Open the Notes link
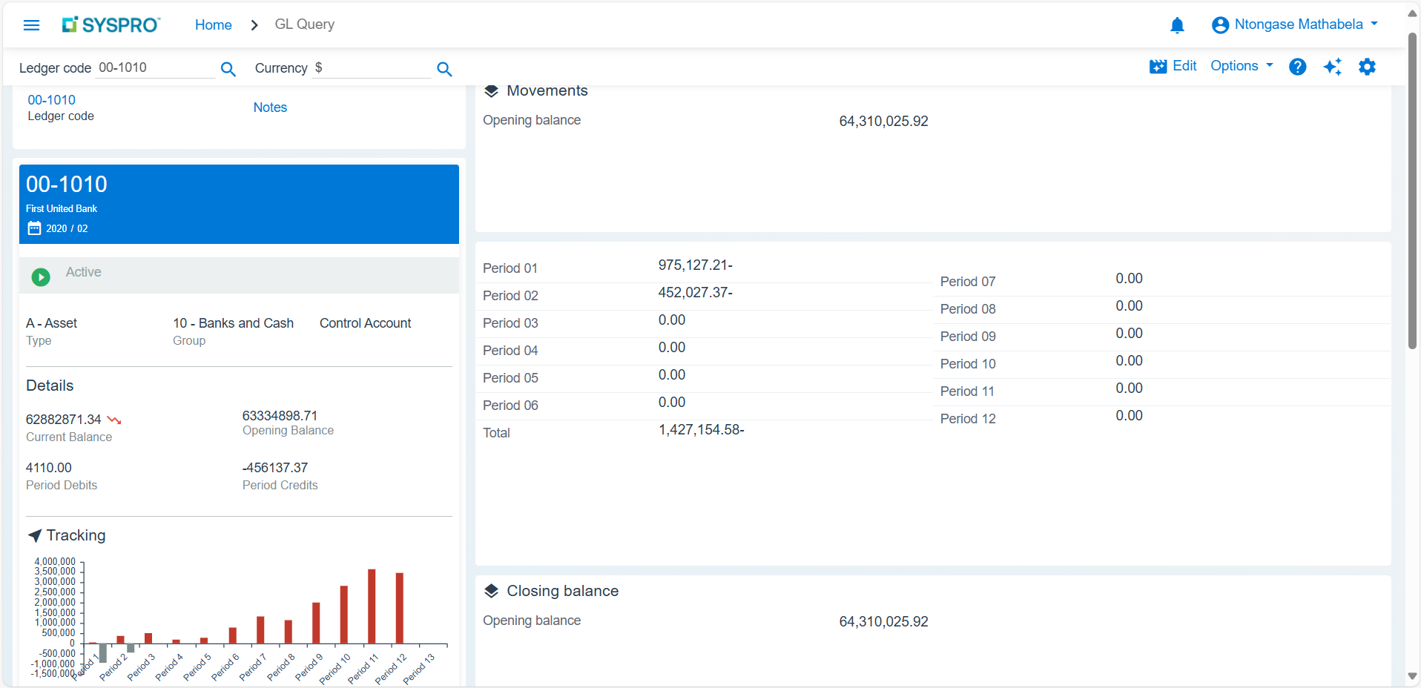 coord(270,107)
